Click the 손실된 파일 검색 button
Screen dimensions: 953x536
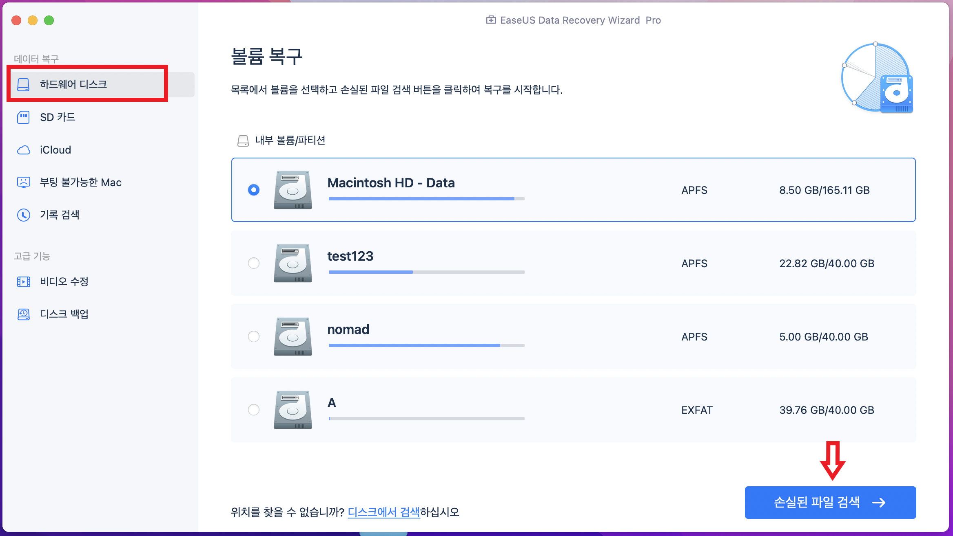pyautogui.click(x=830, y=502)
